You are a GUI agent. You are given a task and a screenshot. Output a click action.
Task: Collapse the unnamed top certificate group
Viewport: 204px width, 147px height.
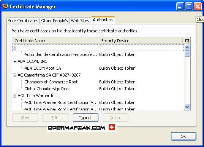(15, 48)
